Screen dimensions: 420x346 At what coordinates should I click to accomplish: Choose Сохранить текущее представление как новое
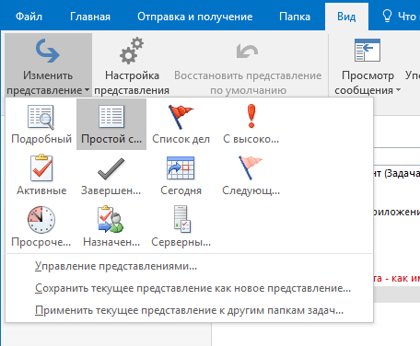189,288
